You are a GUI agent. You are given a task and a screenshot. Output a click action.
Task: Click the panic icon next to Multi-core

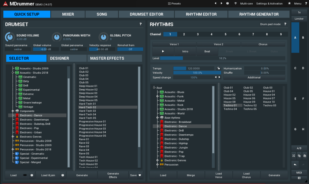(235, 3)
